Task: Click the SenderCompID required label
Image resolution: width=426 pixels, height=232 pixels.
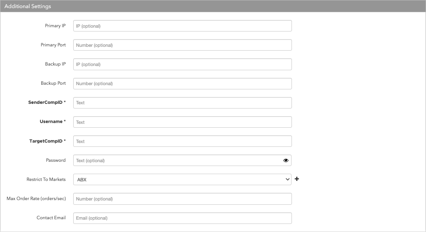Action: pos(47,103)
